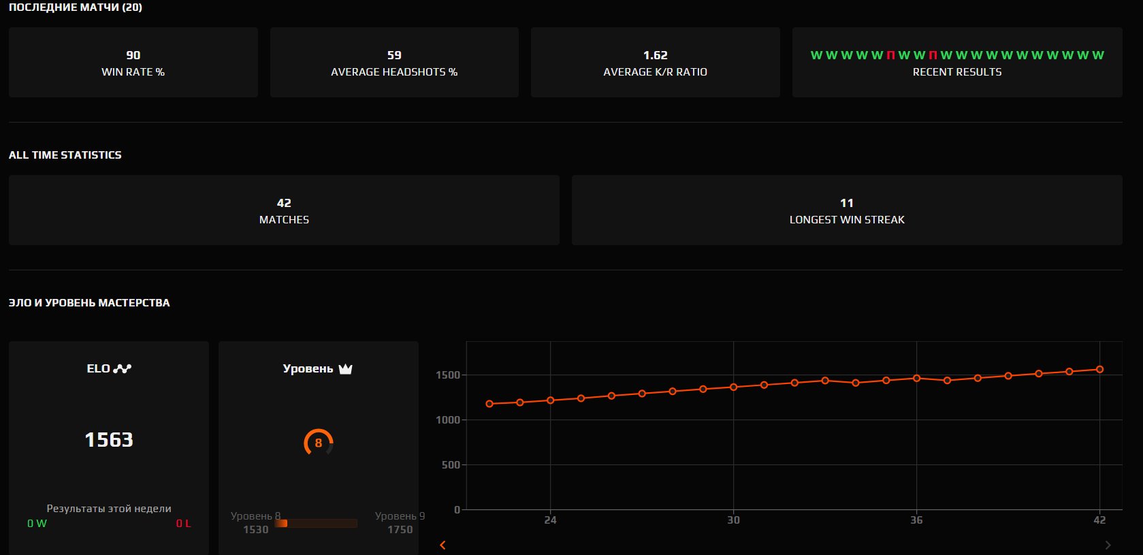Select the Average K/R Ratio card
The height and width of the screenshot is (555, 1143).
(655, 63)
